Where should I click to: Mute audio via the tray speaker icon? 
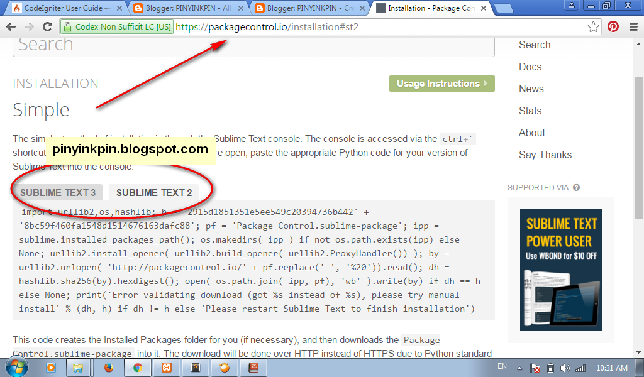(x=565, y=368)
